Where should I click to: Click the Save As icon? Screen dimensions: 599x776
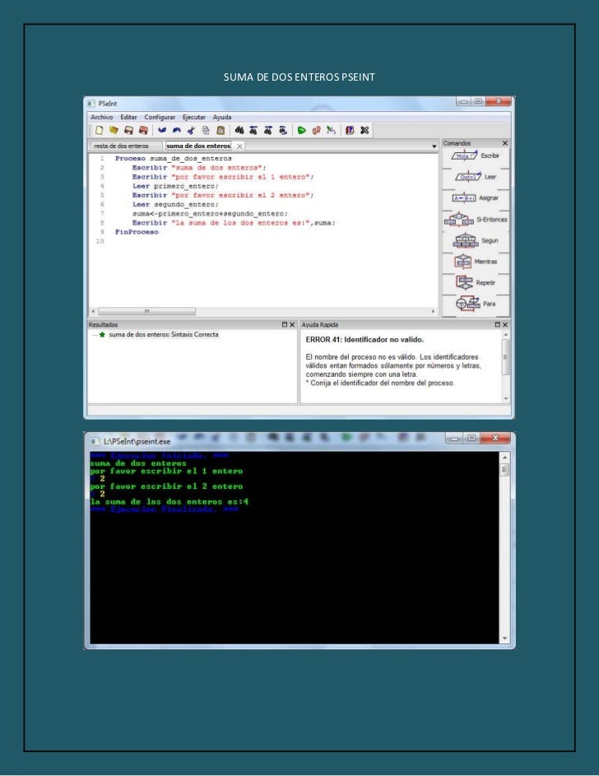(143, 130)
